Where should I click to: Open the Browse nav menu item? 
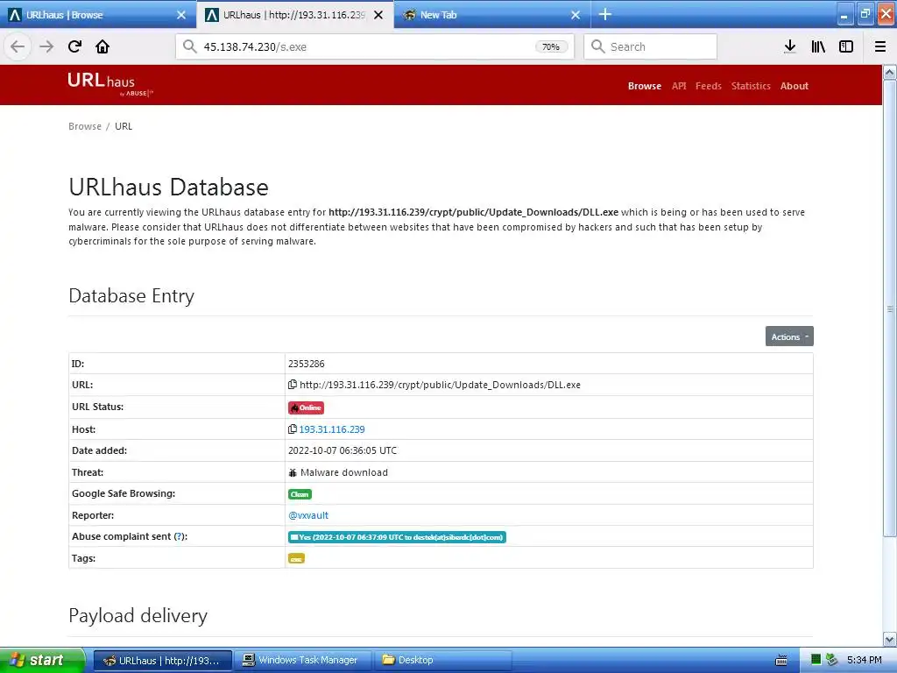(645, 86)
